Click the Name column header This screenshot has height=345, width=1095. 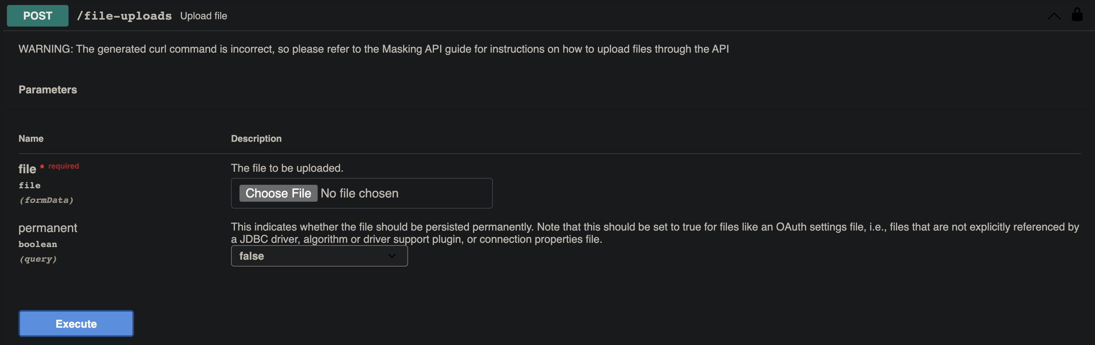[x=31, y=139]
